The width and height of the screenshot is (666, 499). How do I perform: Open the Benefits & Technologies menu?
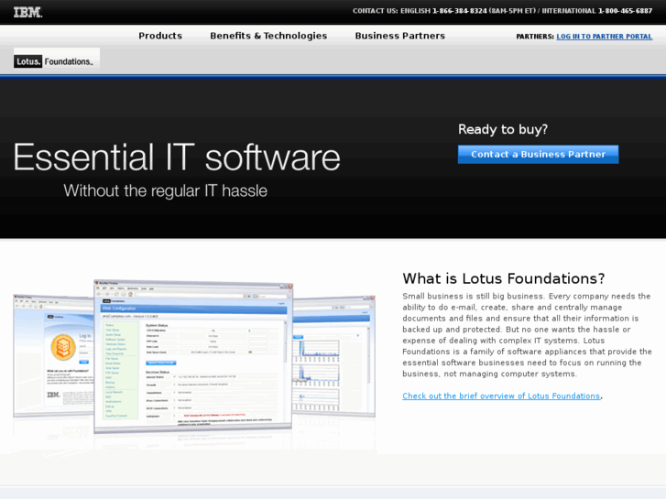(268, 36)
